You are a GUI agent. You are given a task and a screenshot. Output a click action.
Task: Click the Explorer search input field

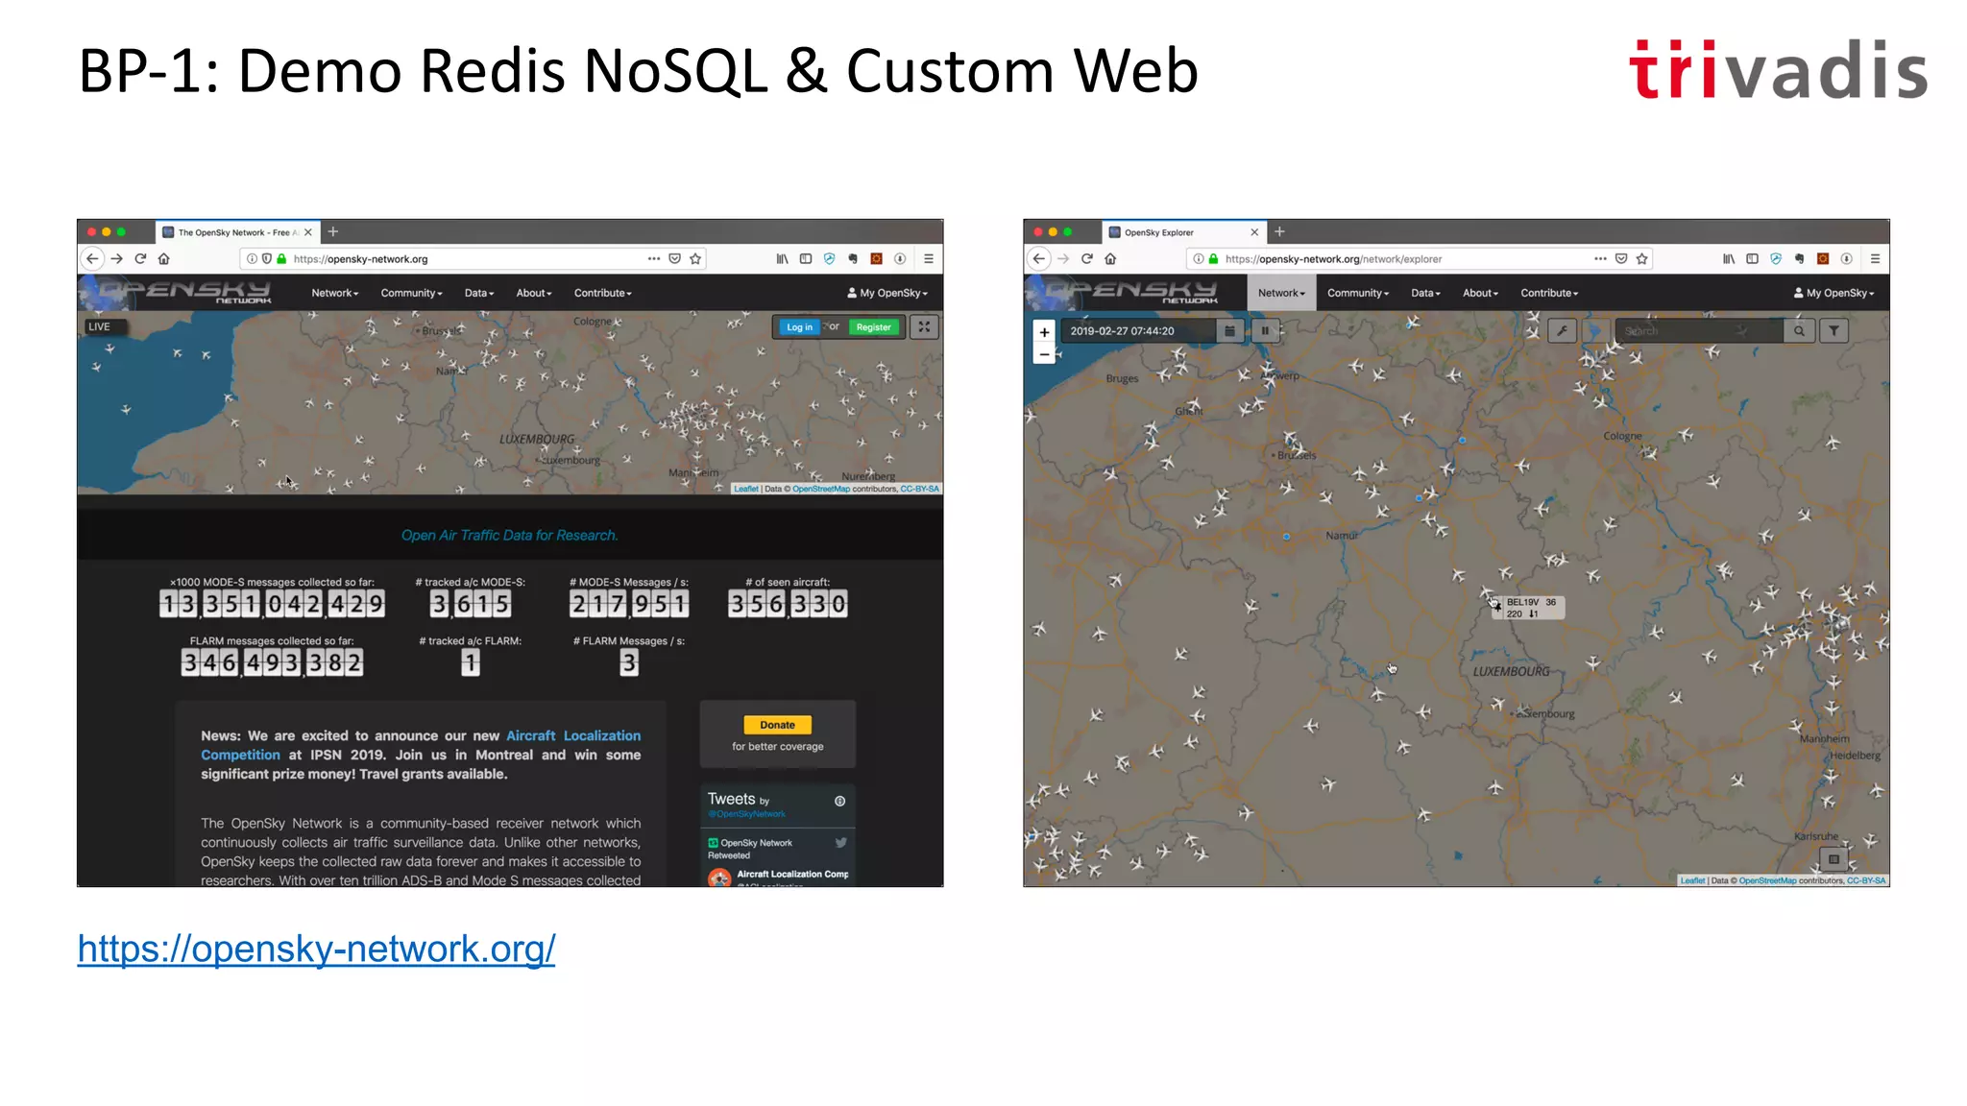tap(1698, 330)
